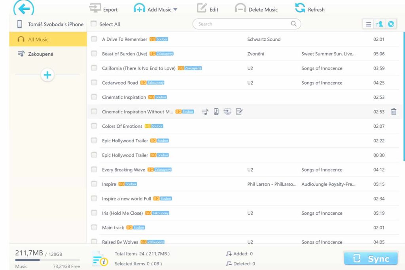Click export-to-computer icon on hovered row
Screen dimensions: 405x270
[227, 111]
